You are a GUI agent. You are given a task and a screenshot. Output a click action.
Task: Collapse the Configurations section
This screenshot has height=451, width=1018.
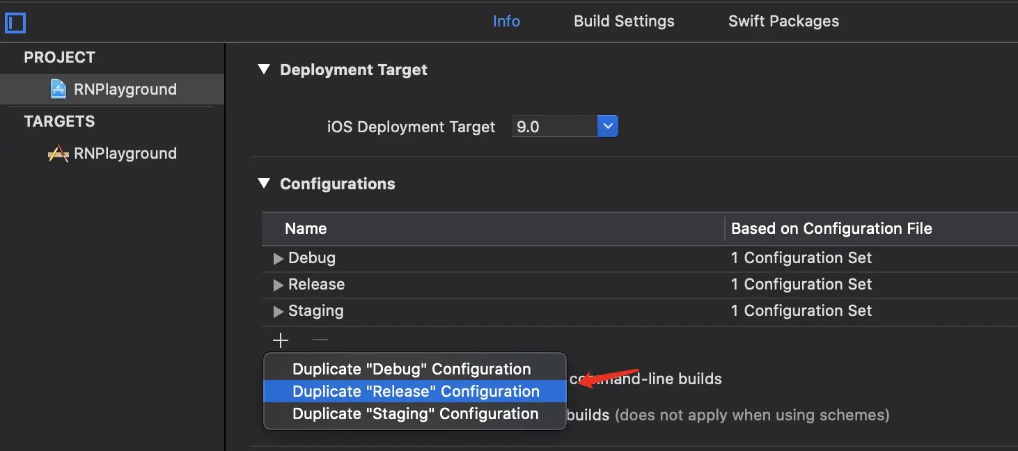point(263,183)
